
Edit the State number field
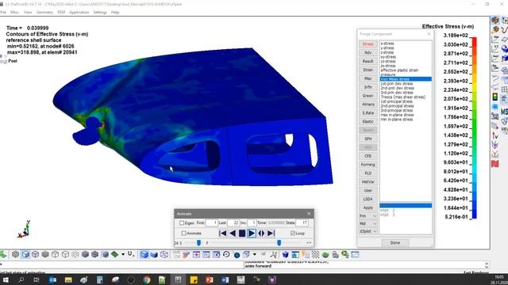pyautogui.click(x=302, y=223)
